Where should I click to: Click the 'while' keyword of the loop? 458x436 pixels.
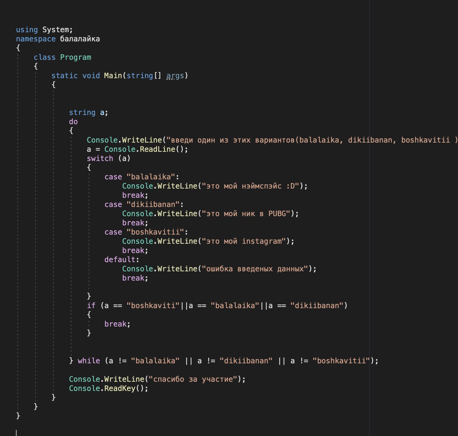tap(89, 361)
